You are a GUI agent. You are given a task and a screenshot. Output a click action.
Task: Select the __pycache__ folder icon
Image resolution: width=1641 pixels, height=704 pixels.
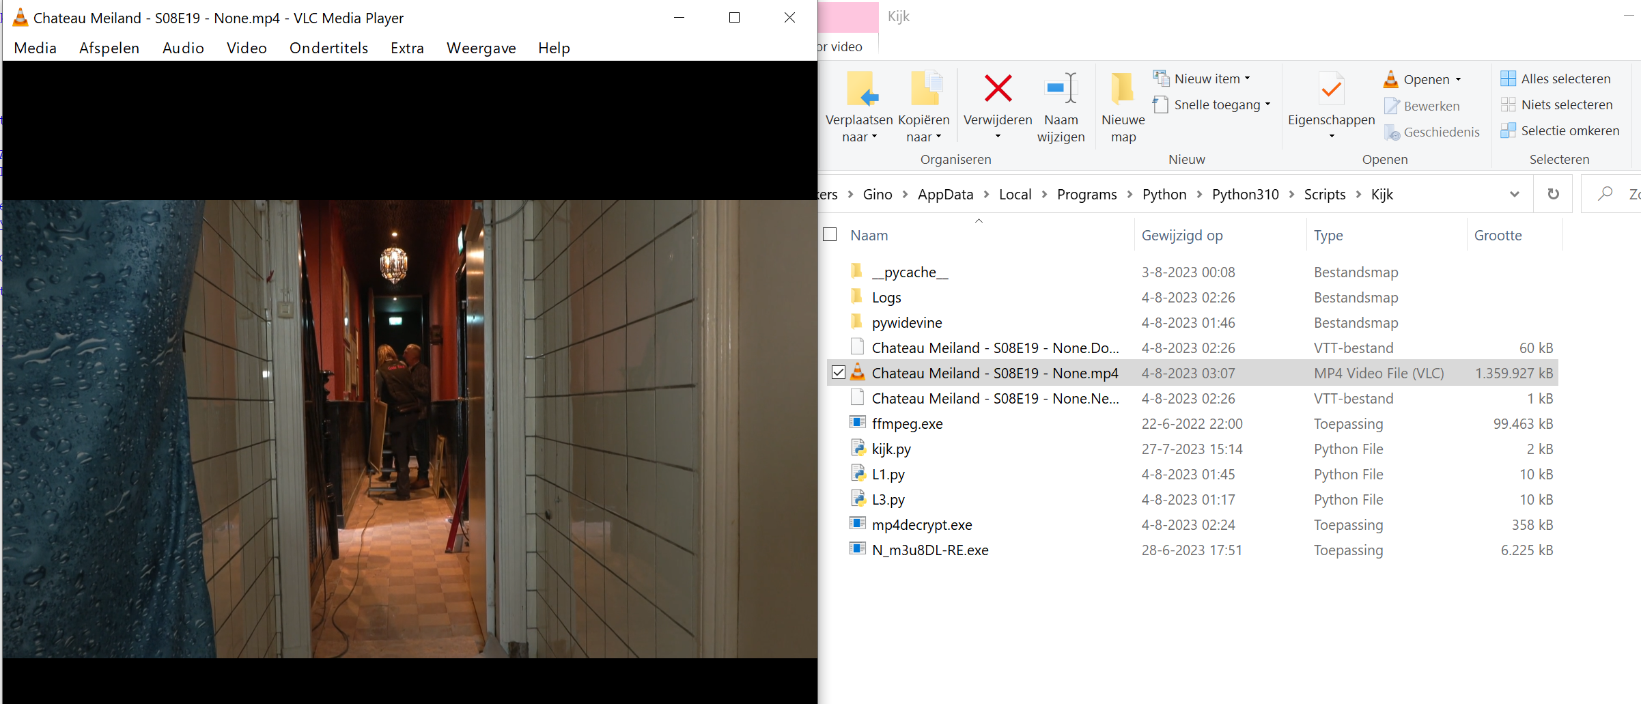click(x=857, y=271)
